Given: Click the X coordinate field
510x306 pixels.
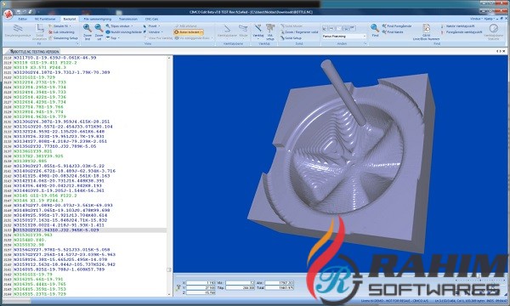Looking at the screenshot, I should 201,283.
